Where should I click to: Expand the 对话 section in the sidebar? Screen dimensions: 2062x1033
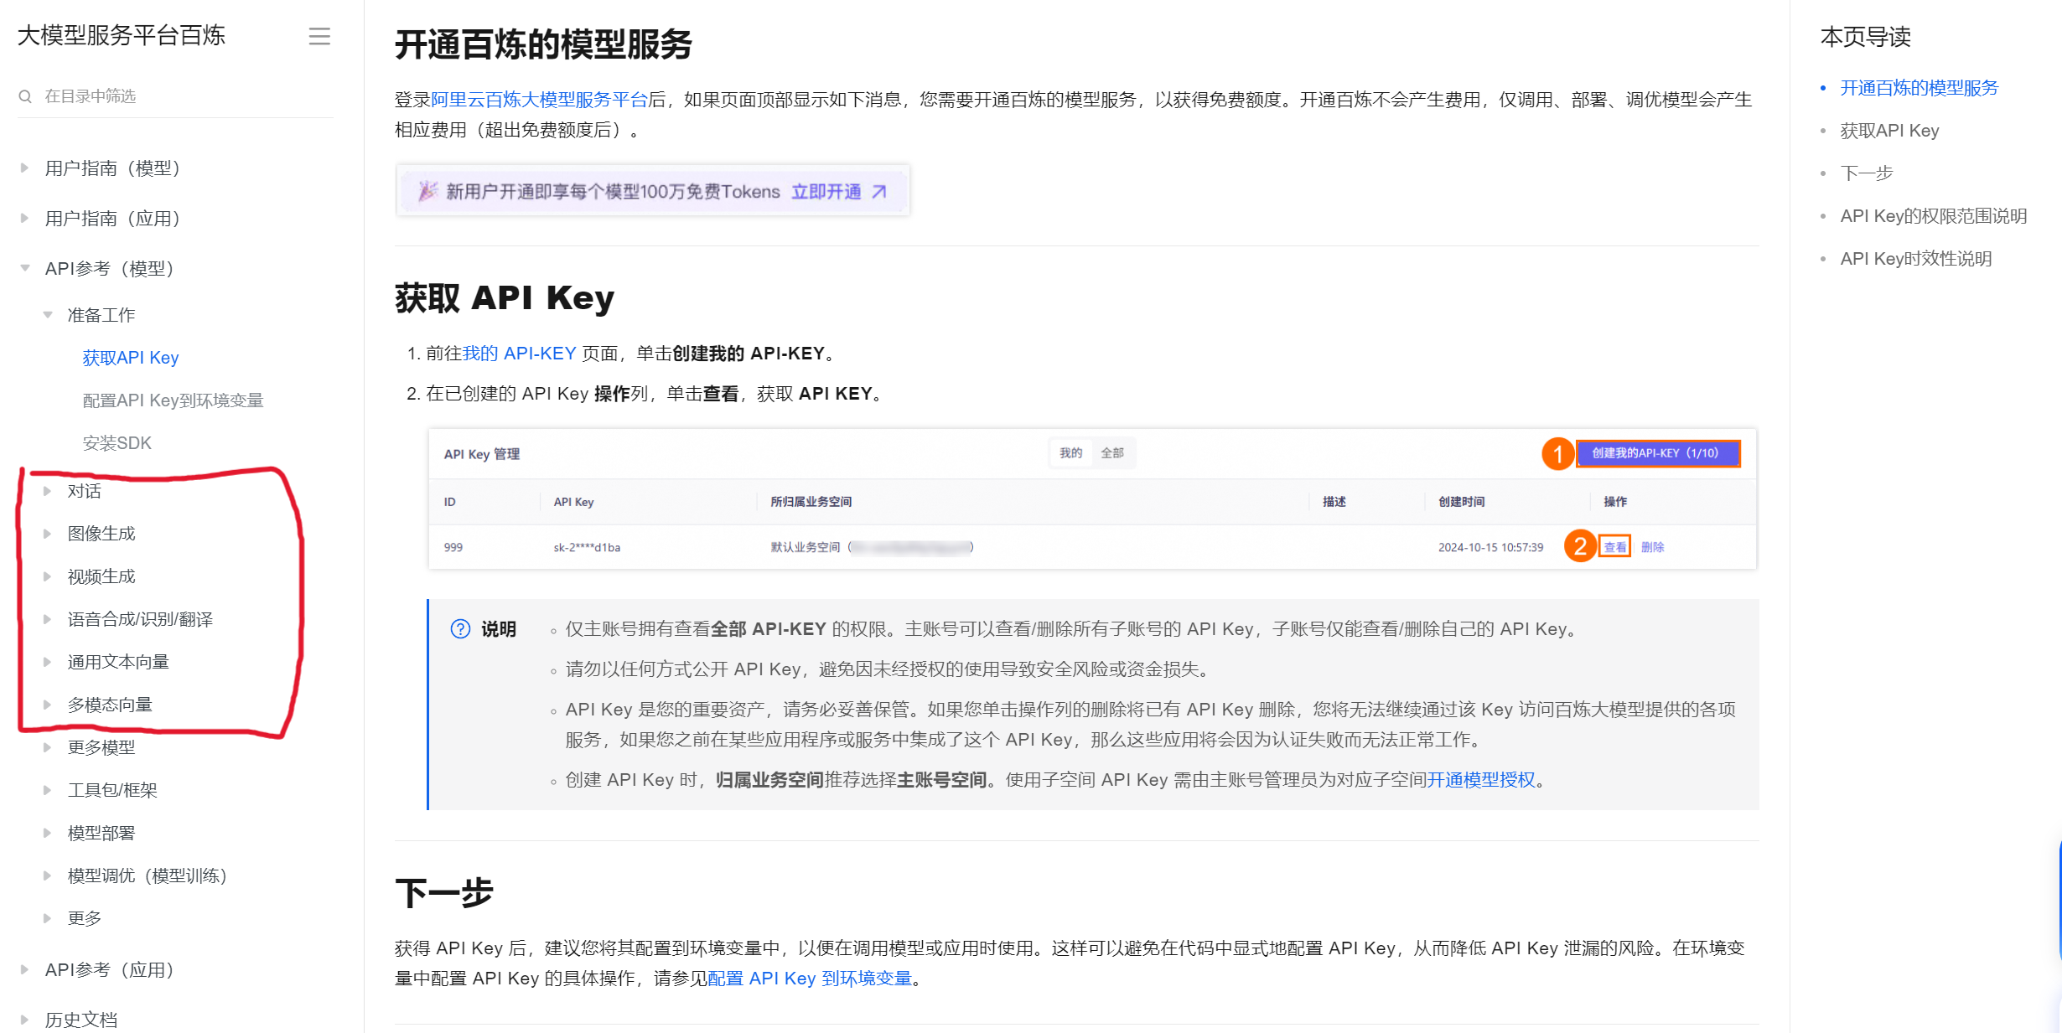click(x=48, y=491)
